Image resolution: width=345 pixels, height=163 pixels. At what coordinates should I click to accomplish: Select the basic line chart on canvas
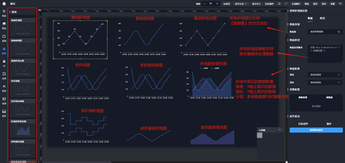click(x=80, y=40)
